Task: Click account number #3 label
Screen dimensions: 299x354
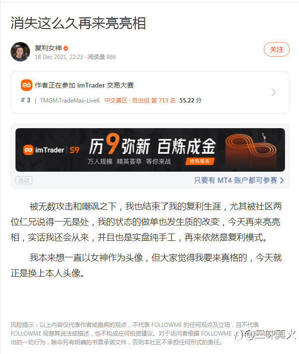Action: click(x=26, y=100)
